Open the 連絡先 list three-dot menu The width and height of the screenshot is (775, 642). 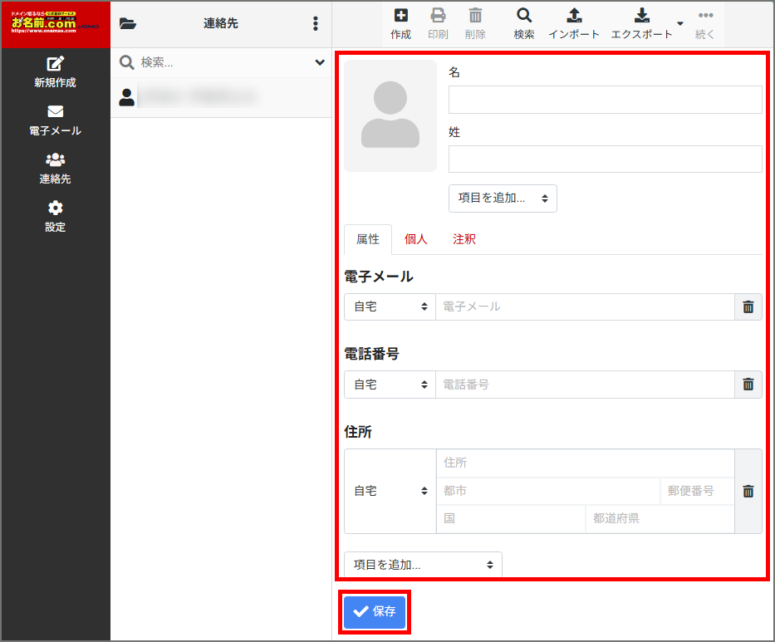(x=316, y=23)
